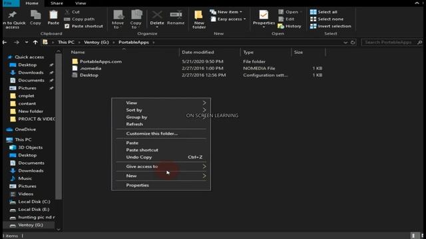Click the Search PortableApps field
Screen dimensions: 426x239
391,42
